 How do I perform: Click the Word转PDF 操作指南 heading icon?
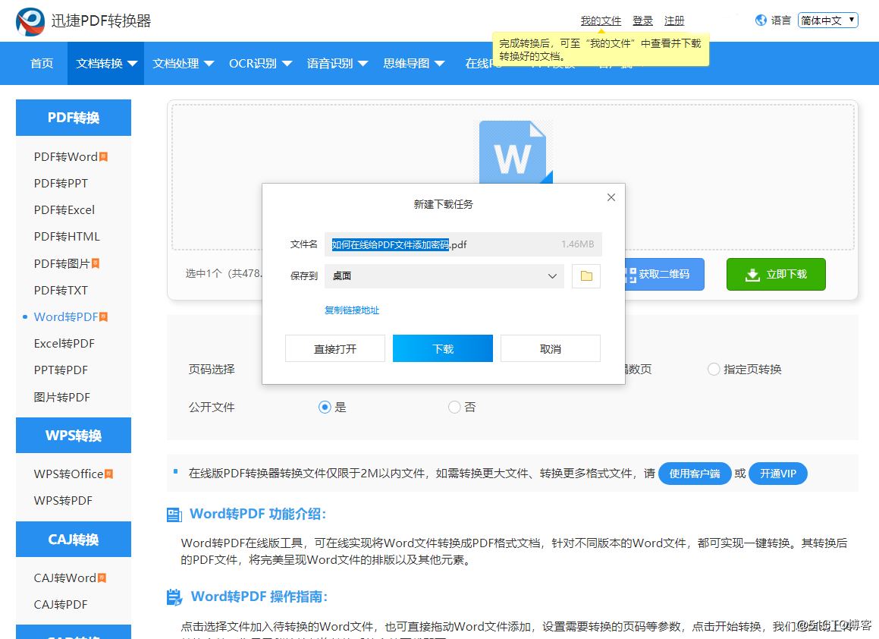[x=174, y=597]
